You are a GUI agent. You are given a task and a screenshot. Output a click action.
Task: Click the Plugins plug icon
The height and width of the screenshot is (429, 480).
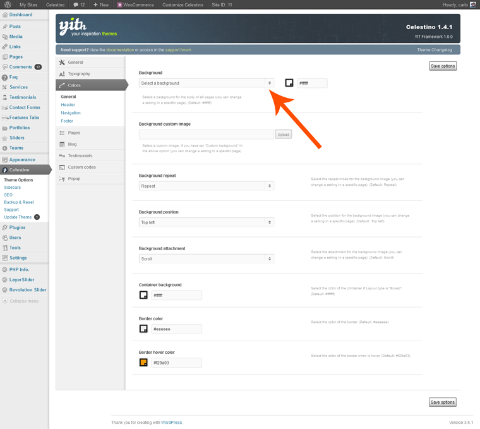coord(5,227)
